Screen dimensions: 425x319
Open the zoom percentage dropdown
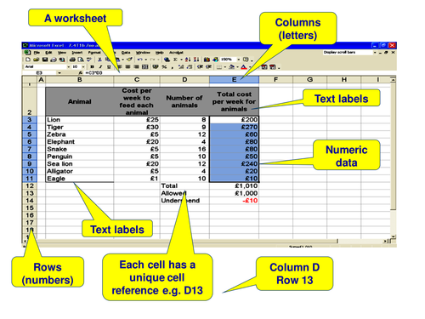pyautogui.click(x=239, y=60)
